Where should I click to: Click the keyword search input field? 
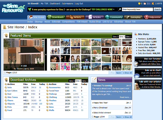tap(137, 9)
